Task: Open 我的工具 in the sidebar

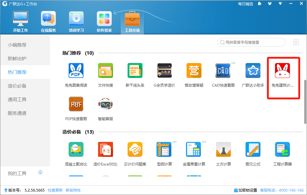Action: [17, 174]
